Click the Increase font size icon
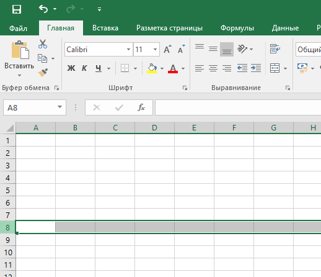Image resolution: width=321 pixels, height=277 pixels. click(167, 49)
